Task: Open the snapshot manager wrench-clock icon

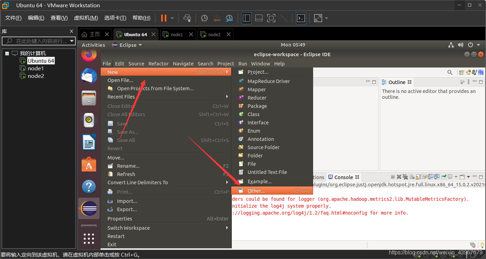Action: [229, 18]
